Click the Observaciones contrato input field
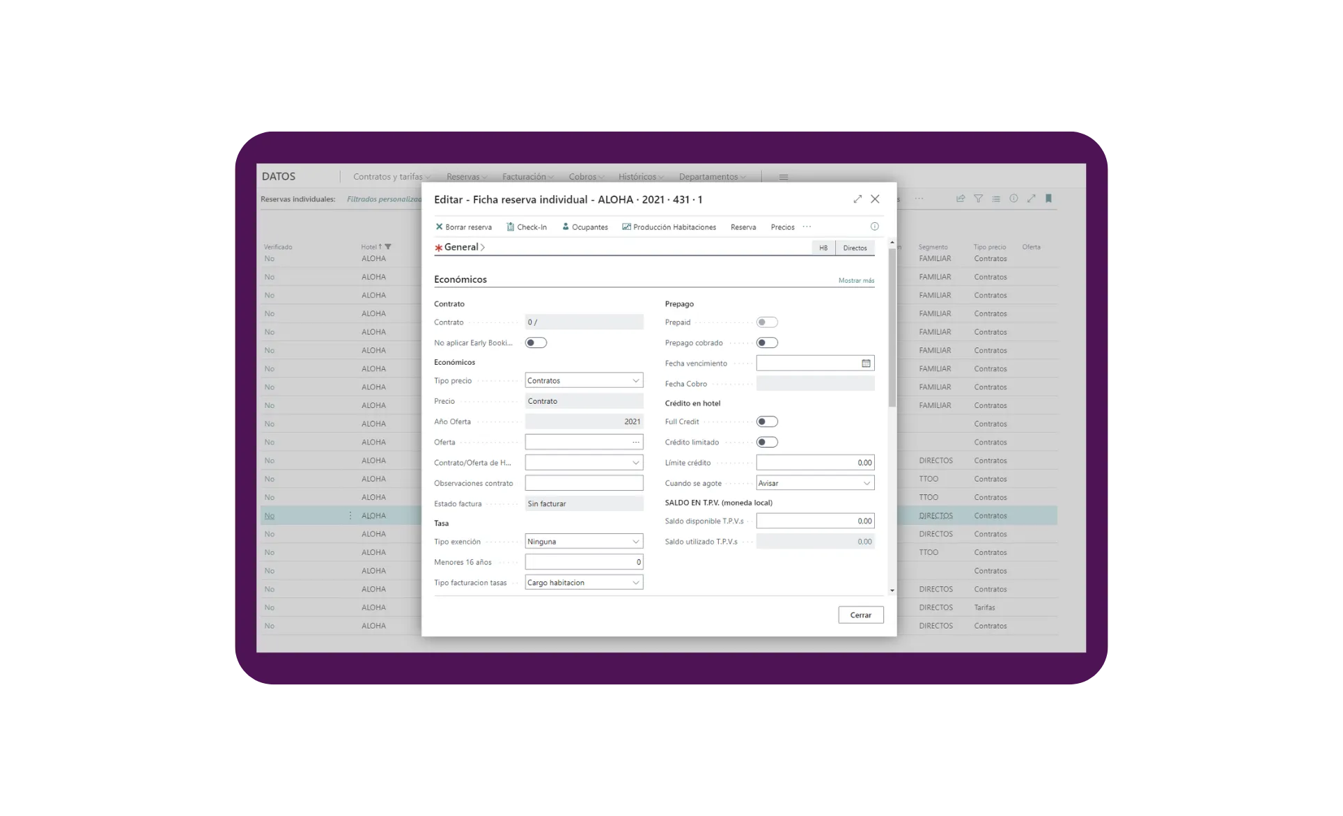The width and height of the screenshot is (1343, 816). (584, 483)
